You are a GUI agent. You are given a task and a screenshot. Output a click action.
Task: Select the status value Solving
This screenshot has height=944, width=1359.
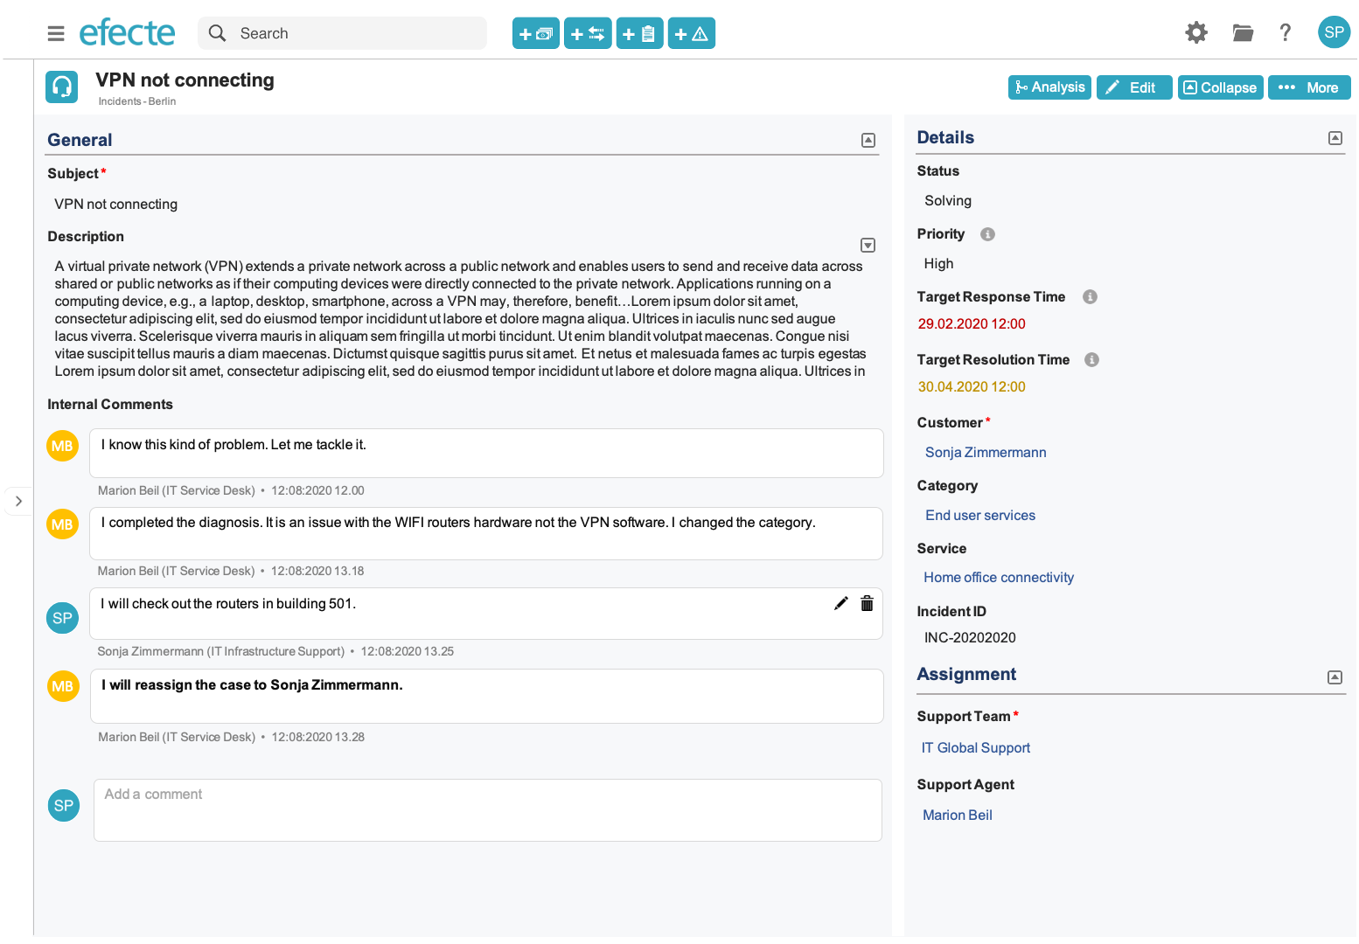948,201
